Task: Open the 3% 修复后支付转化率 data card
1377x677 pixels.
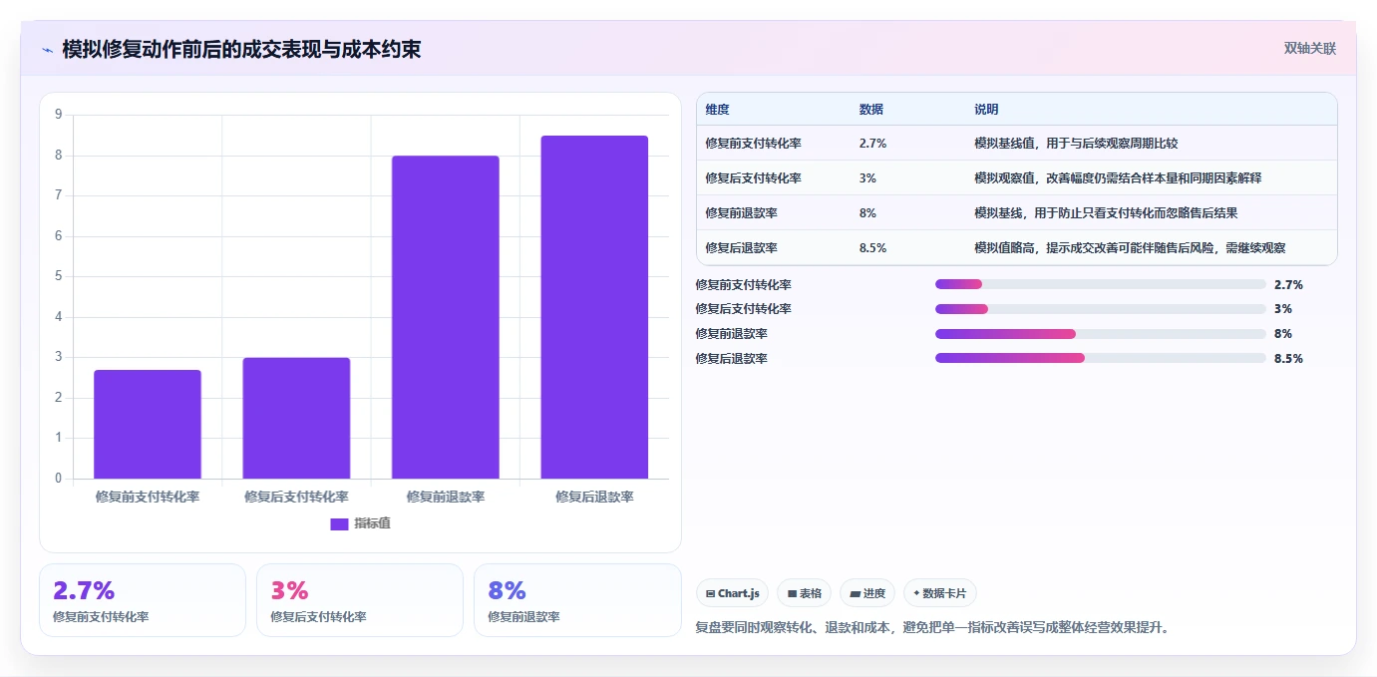Action: tap(360, 600)
